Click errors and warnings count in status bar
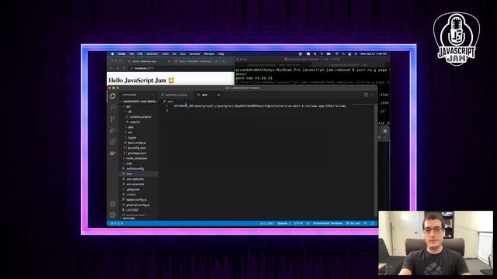The height and width of the screenshot is (279, 497). 116,223
